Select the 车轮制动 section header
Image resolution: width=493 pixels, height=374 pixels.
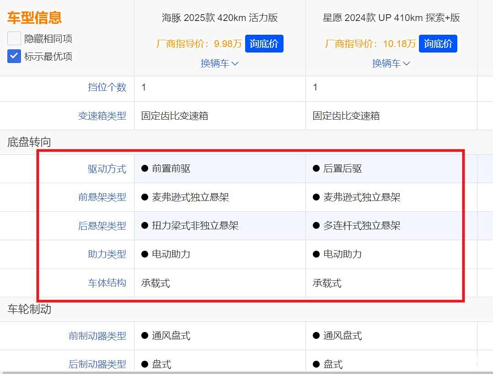tap(29, 310)
